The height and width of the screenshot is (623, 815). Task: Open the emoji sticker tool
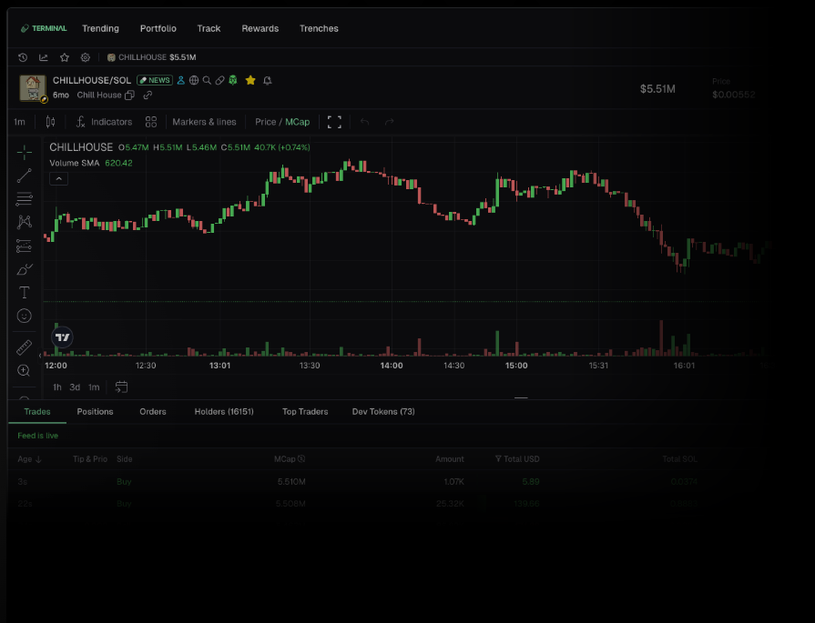(x=25, y=317)
